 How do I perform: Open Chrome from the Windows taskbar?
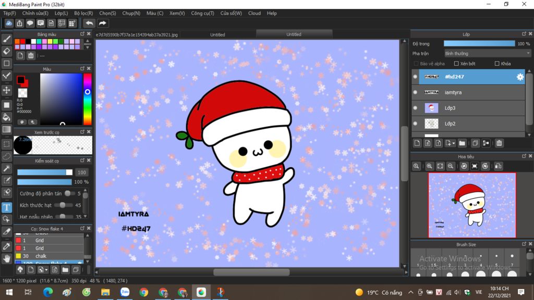click(144, 292)
